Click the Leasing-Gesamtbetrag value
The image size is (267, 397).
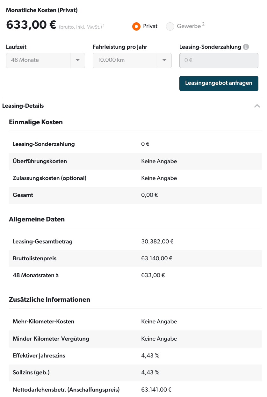tap(157, 242)
